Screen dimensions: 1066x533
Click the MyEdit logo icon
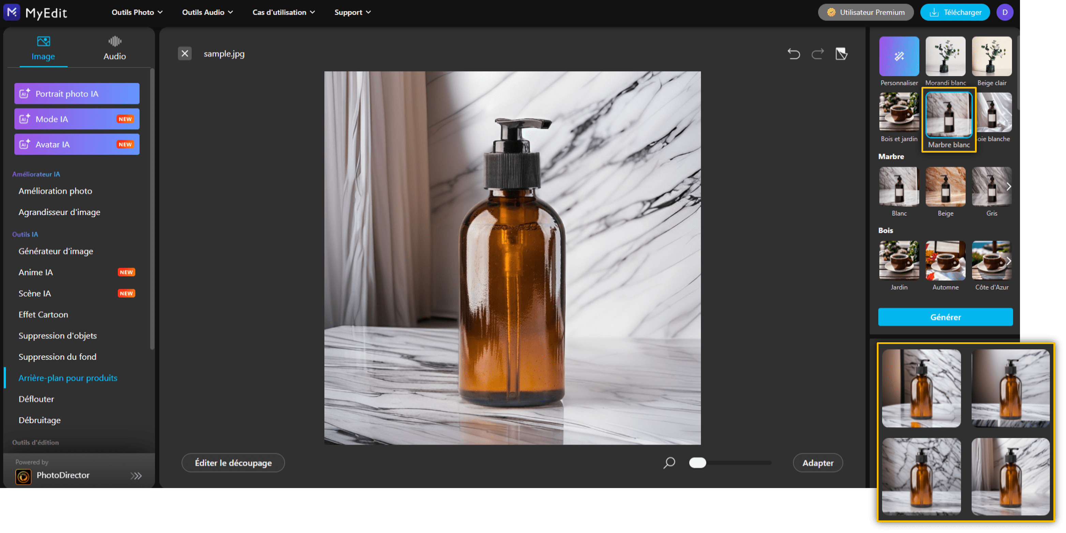12,12
